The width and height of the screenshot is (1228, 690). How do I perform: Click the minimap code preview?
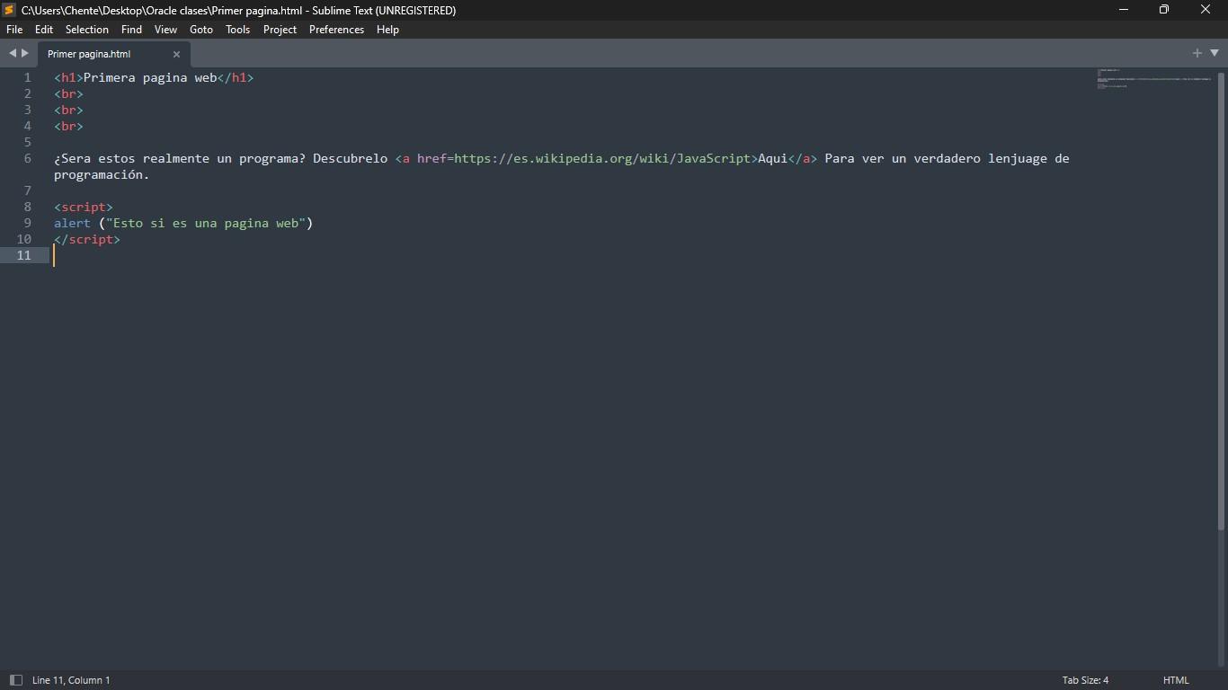coord(1155,78)
